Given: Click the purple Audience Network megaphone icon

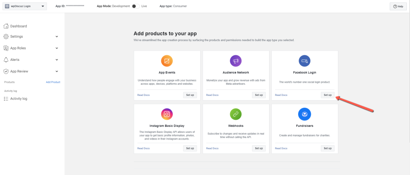Looking at the screenshot, I should 236,61.
